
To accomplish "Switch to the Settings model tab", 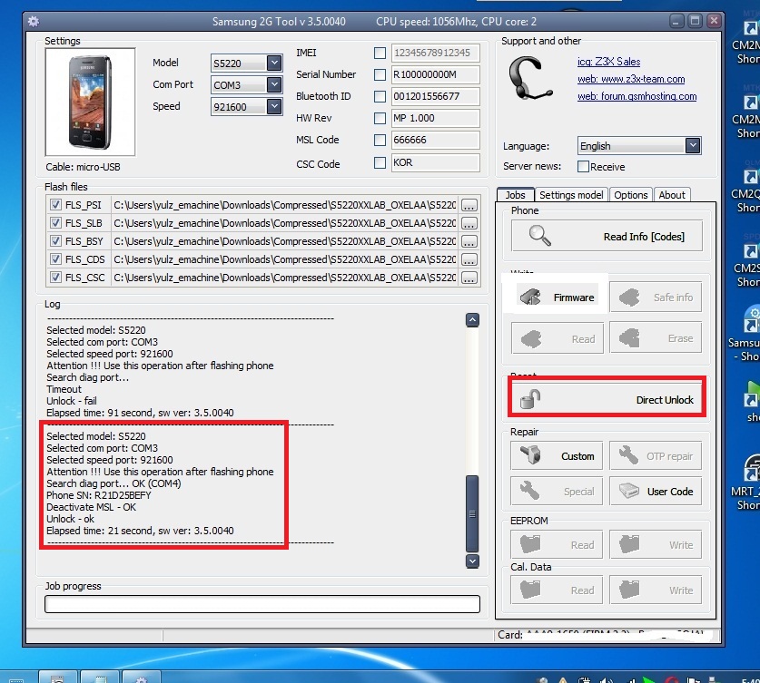I will pyautogui.click(x=571, y=195).
